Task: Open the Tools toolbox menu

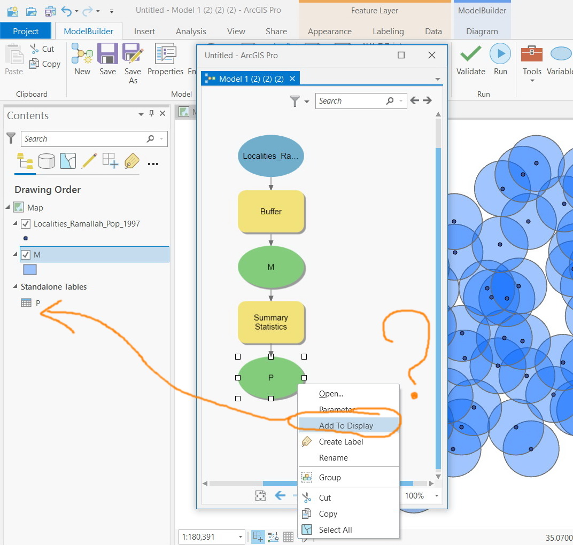Action: pos(532,63)
